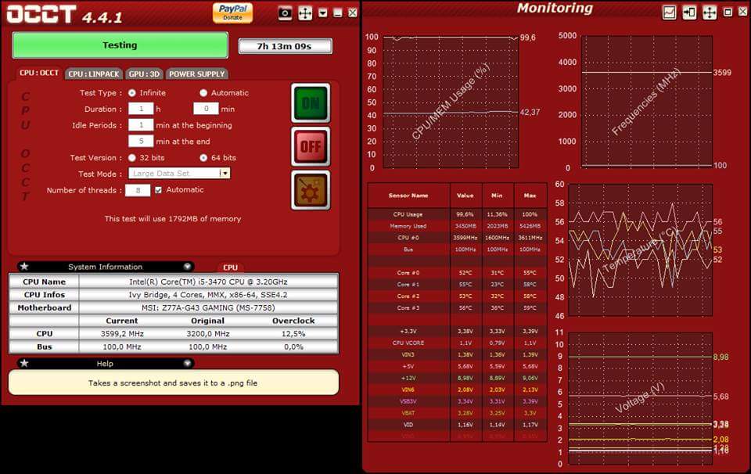This screenshot has width=751, height=474.
Task: Select the VID sensor row
Action: pyautogui.click(x=458, y=425)
